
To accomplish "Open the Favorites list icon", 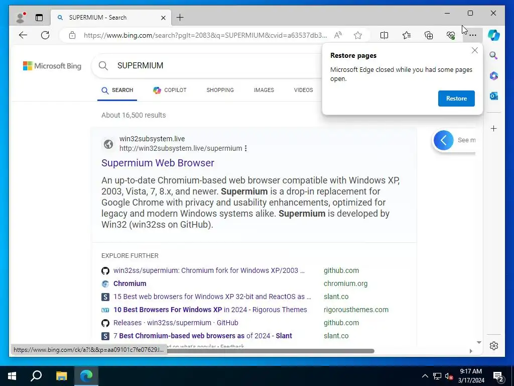I will pos(407,35).
